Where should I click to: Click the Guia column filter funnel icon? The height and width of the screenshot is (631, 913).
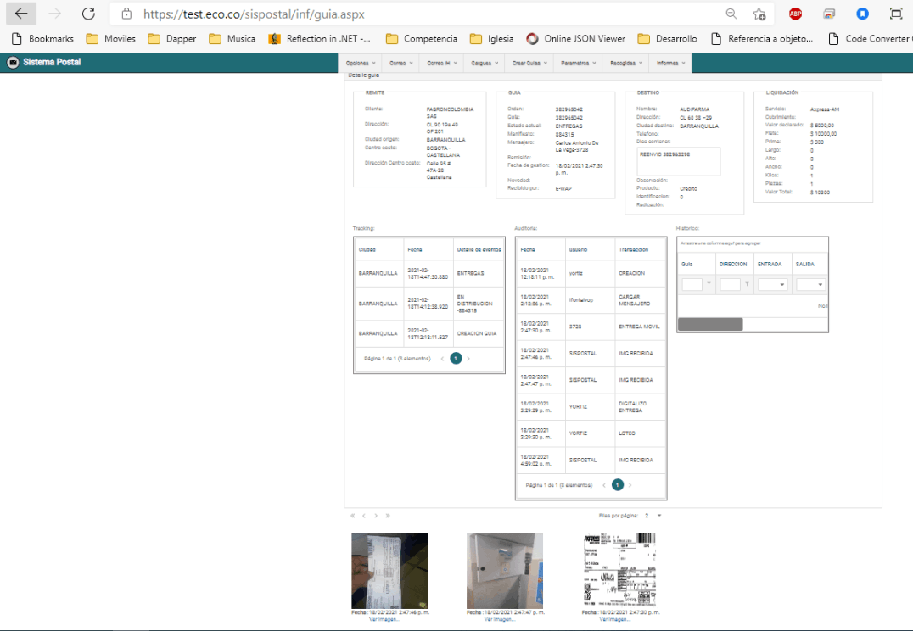pyautogui.click(x=709, y=285)
